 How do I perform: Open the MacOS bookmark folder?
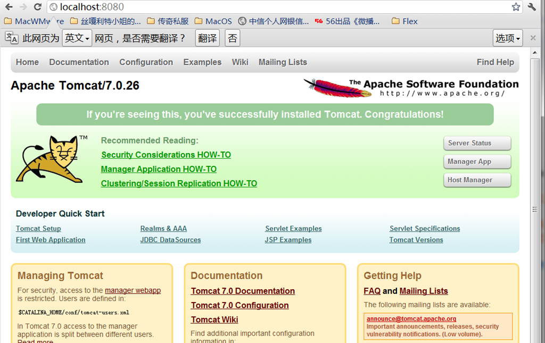click(213, 21)
